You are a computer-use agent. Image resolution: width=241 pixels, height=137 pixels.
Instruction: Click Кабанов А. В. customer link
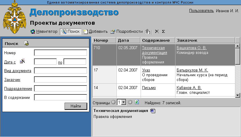click(189, 88)
